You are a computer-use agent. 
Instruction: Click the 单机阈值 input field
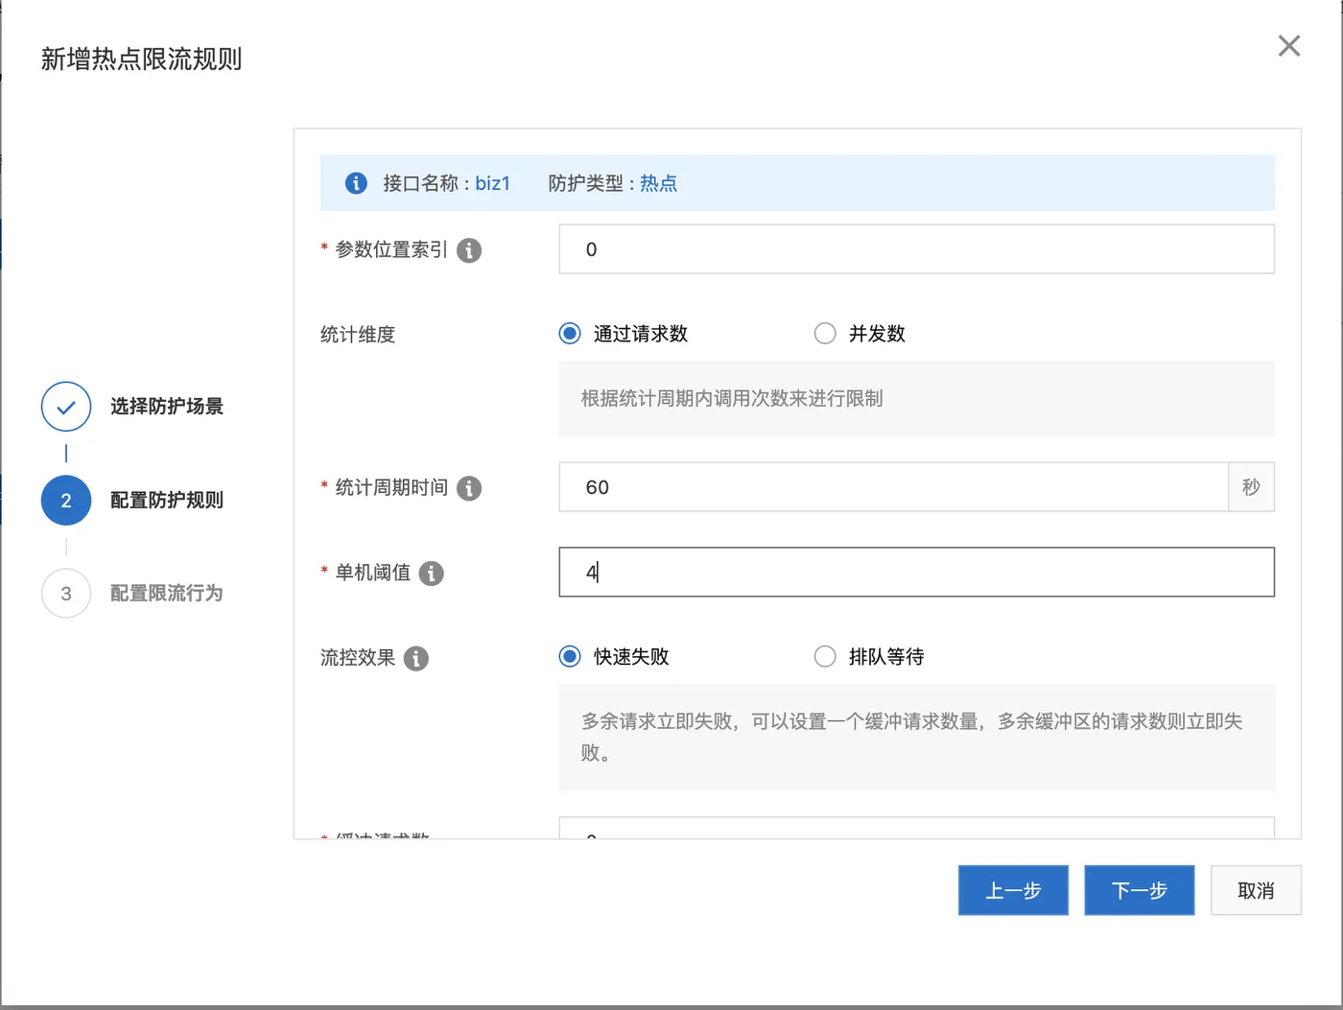click(x=916, y=573)
